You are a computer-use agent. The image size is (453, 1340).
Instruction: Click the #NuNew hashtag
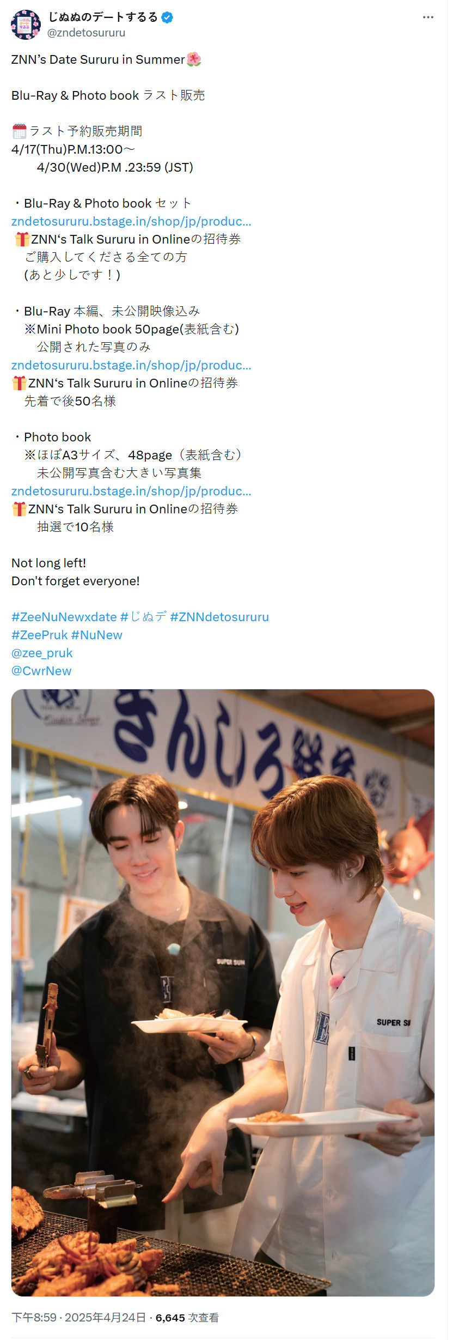click(x=96, y=635)
